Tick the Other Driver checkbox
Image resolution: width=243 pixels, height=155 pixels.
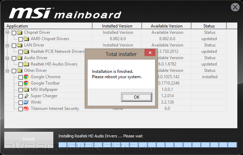pyautogui.click(x=14, y=71)
